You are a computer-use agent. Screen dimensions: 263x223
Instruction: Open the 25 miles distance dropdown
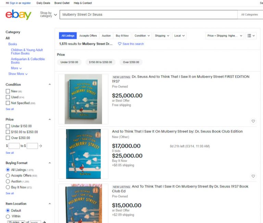16,222
